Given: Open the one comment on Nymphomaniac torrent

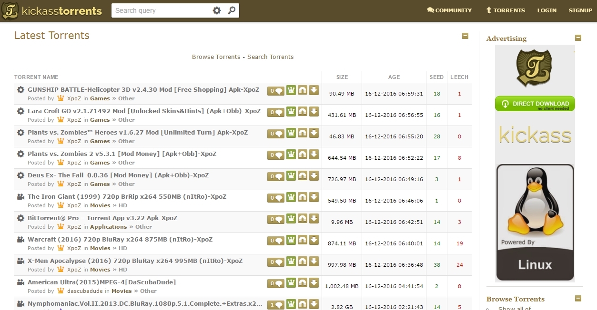Looking at the screenshot, I should click(x=276, y=305).
